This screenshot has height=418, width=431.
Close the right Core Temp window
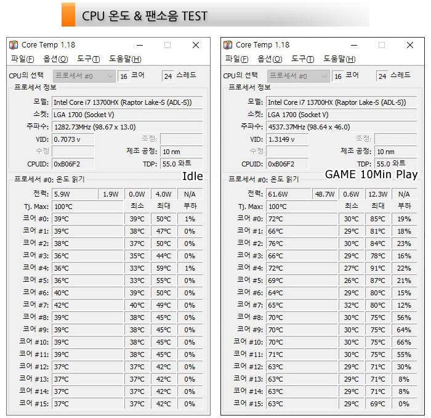410,45
